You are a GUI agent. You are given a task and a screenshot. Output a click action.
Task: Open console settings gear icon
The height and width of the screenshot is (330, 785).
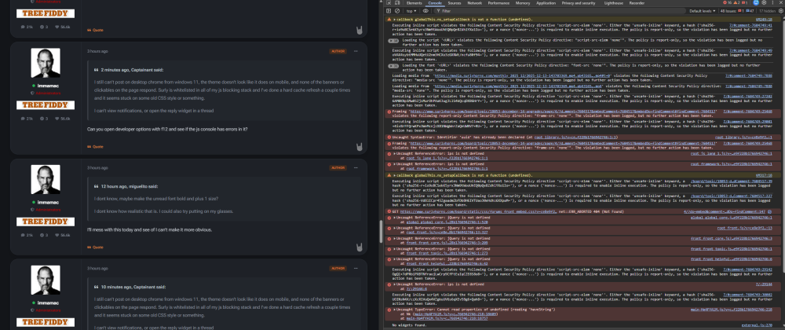point(780,12)
